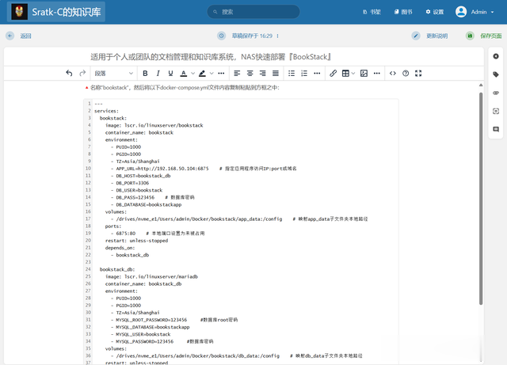Click code line '6875:80' port mapping
507x365 pixels.
125,234
